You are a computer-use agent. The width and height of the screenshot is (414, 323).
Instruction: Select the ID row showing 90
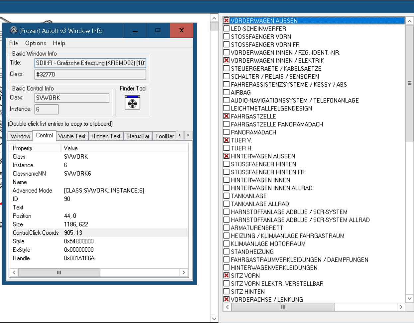click(x=100, y=199)
